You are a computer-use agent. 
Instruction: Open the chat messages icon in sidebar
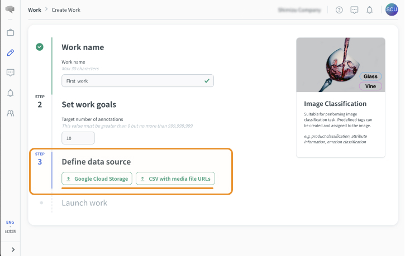[10, 73]
